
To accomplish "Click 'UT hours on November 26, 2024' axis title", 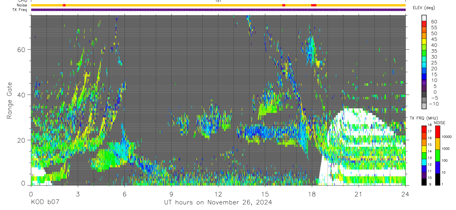I will [218, 203].
